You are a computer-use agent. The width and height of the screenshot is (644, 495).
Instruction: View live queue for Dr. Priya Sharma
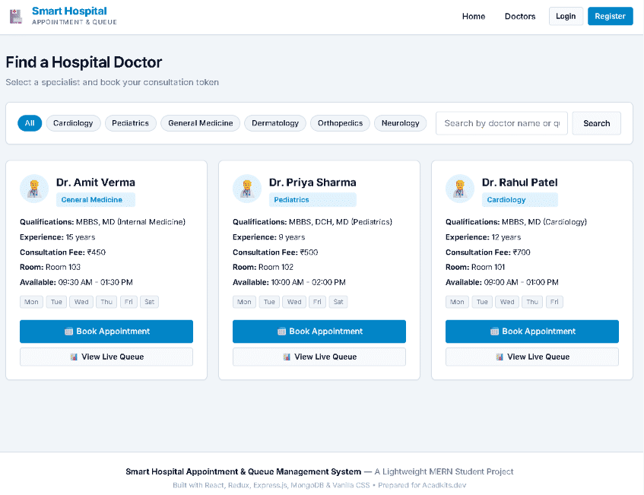pyautogui.click(x=319, y=357)
